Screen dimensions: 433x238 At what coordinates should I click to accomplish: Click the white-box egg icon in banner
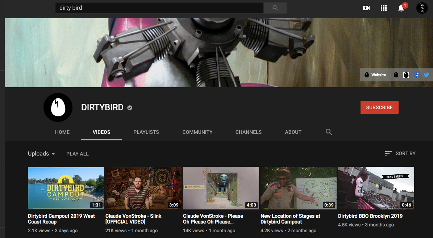click(406, 75)
